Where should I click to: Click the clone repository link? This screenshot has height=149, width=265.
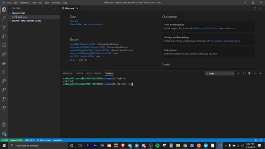click(95, 24)
